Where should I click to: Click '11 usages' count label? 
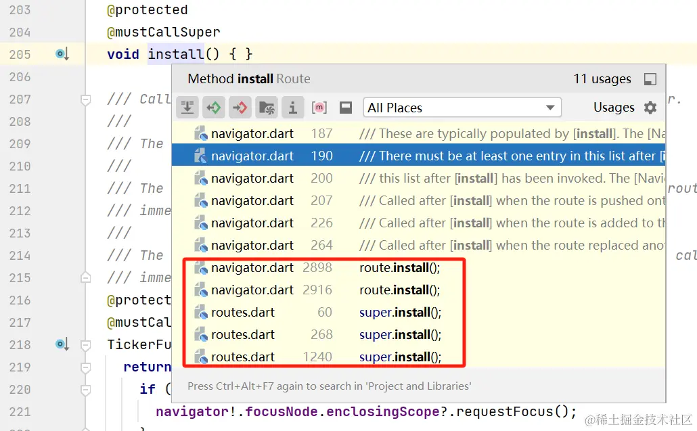coord(602,79)
